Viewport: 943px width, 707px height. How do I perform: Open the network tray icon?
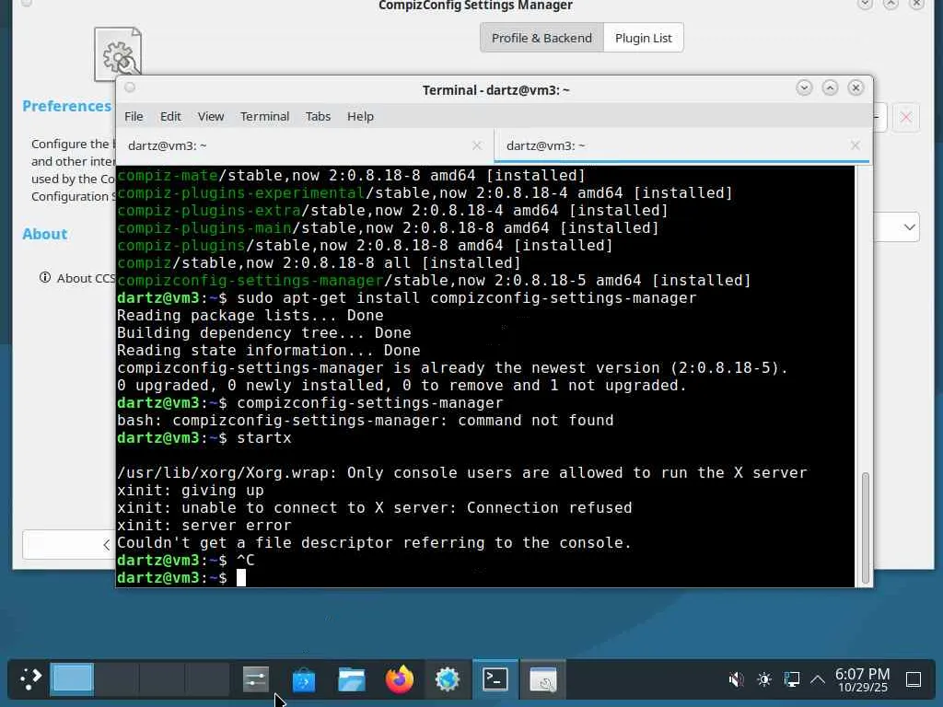[x=791, y=679]
